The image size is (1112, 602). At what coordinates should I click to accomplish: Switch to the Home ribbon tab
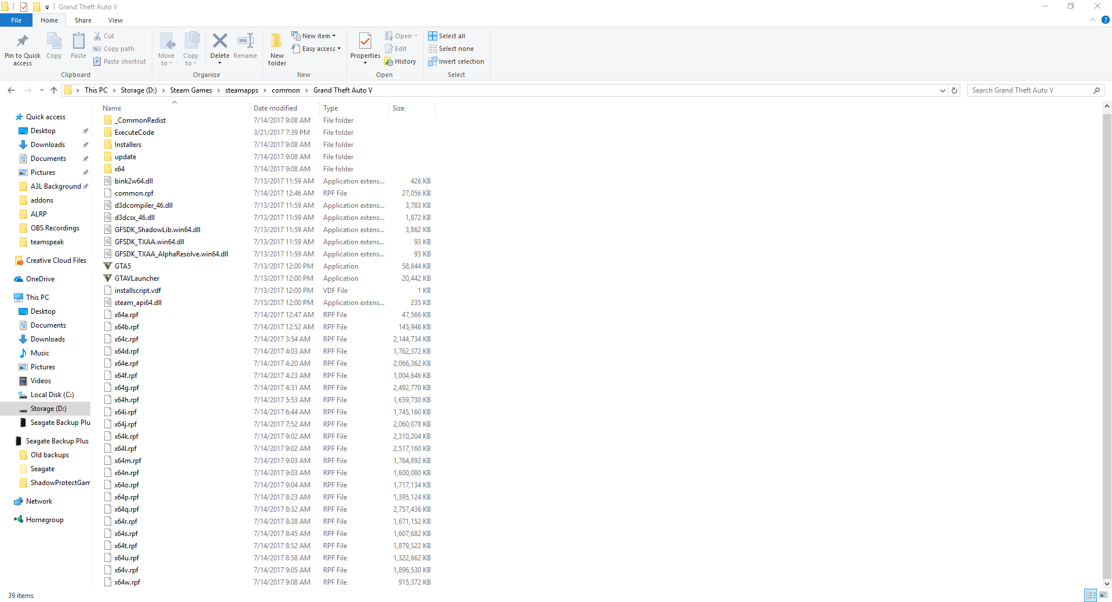pos(49,20)
